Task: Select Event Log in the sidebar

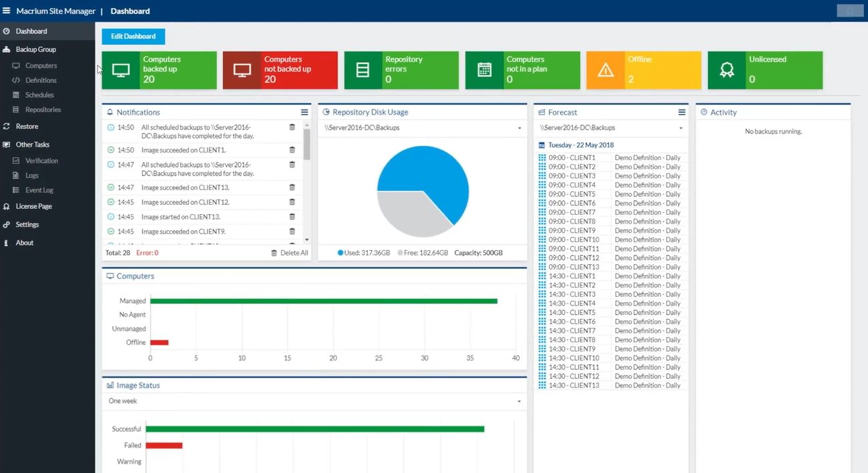Action: (39, 190)
